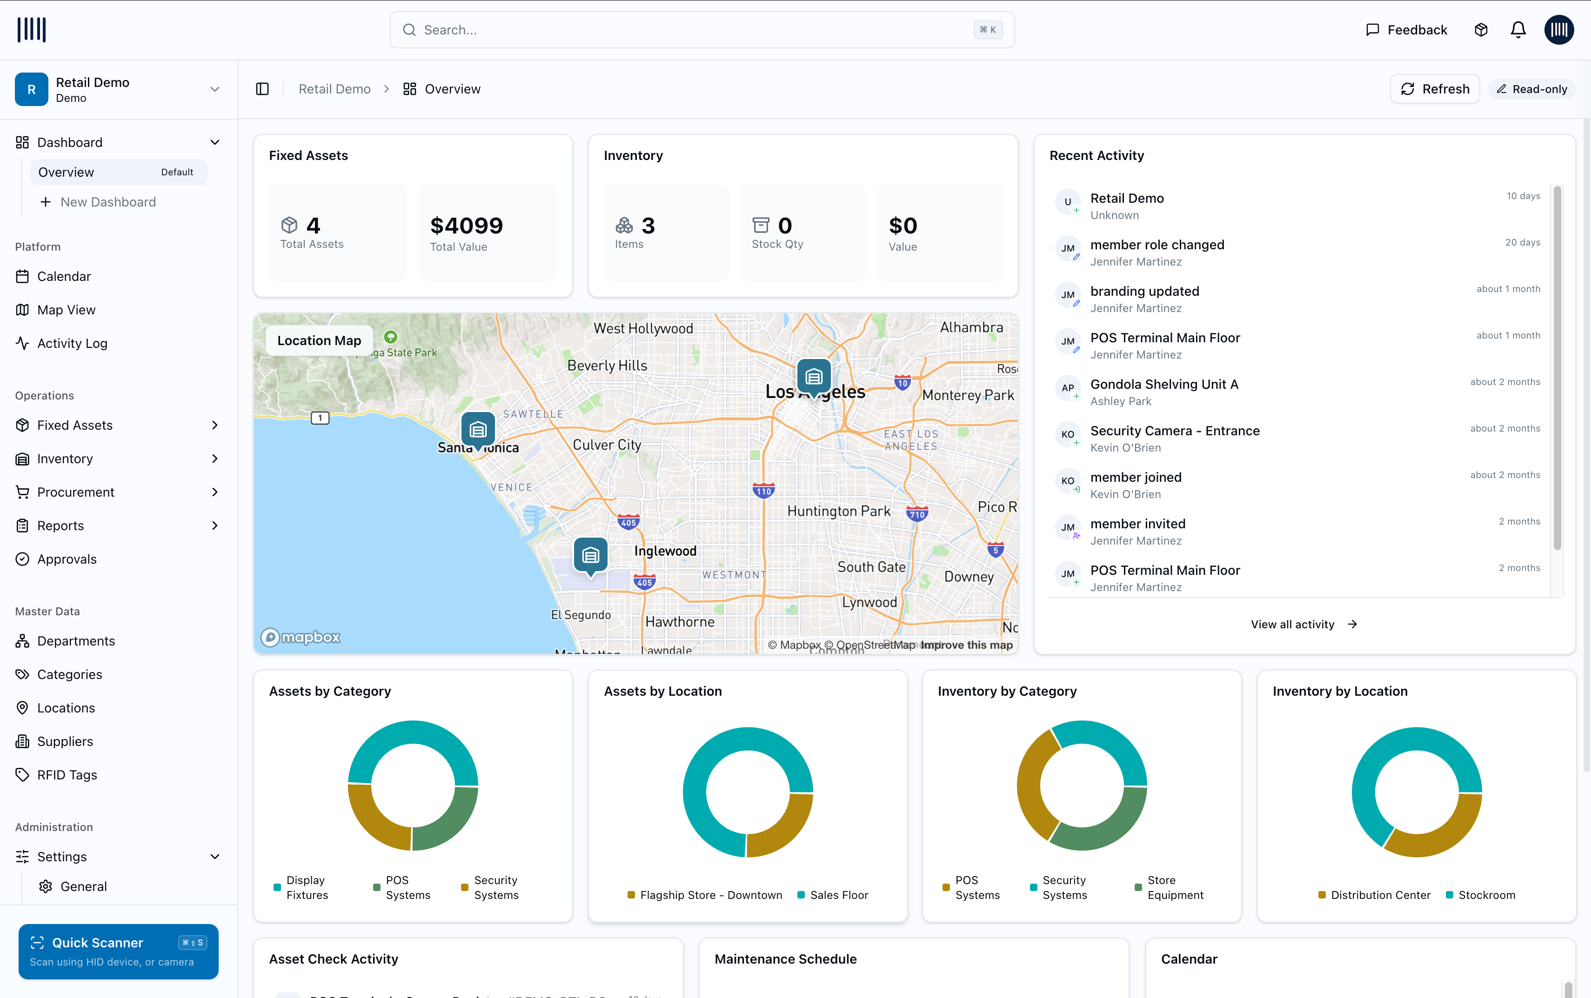Click the Mapbox logo on map

(301, 637)
